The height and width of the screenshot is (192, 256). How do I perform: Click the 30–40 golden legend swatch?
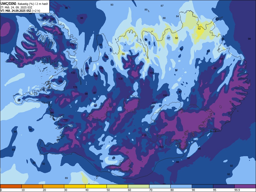(75, 186)
